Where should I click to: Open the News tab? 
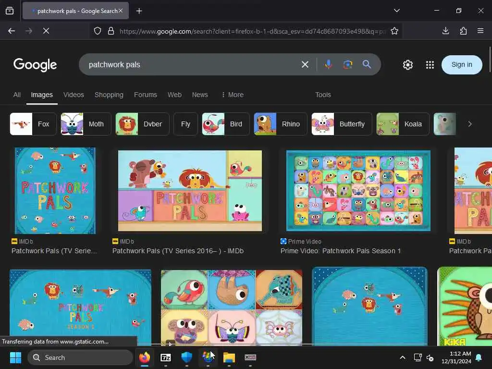coord(200,95)
